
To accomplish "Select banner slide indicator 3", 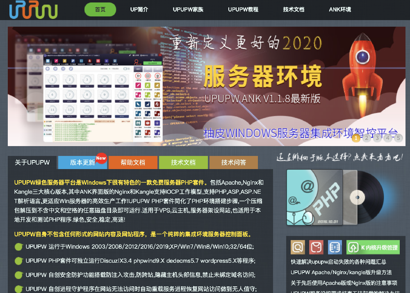I will (377, 138).
